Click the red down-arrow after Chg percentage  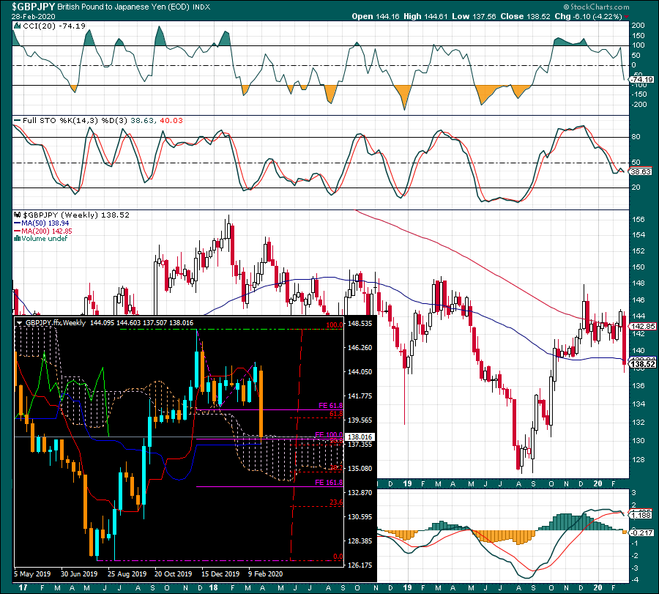click(x=627, y=17)
